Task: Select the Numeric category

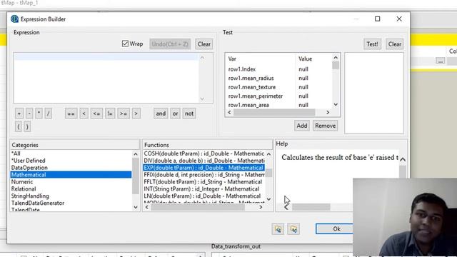Action: tap(71, 182)
